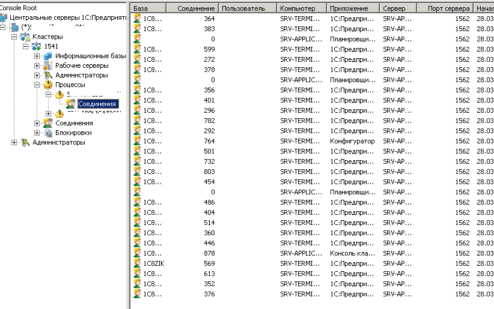This screenshot has width=494, height=309.
Task: Click connection number 404
Action: (209, 212)
